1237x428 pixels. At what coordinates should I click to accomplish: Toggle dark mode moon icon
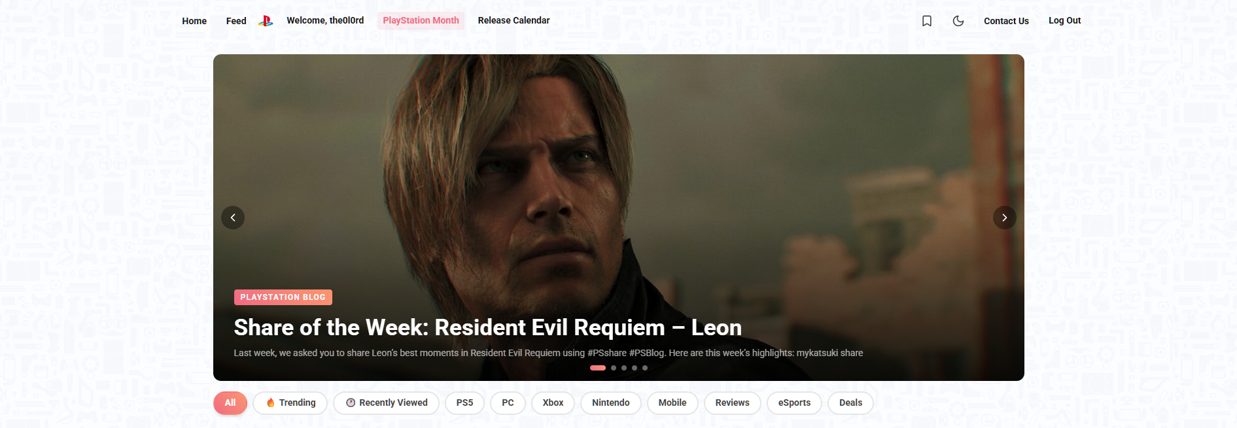958,21
